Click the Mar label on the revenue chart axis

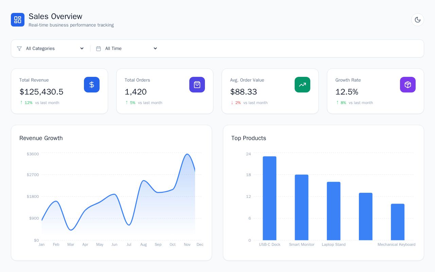[x=71, y=244]
